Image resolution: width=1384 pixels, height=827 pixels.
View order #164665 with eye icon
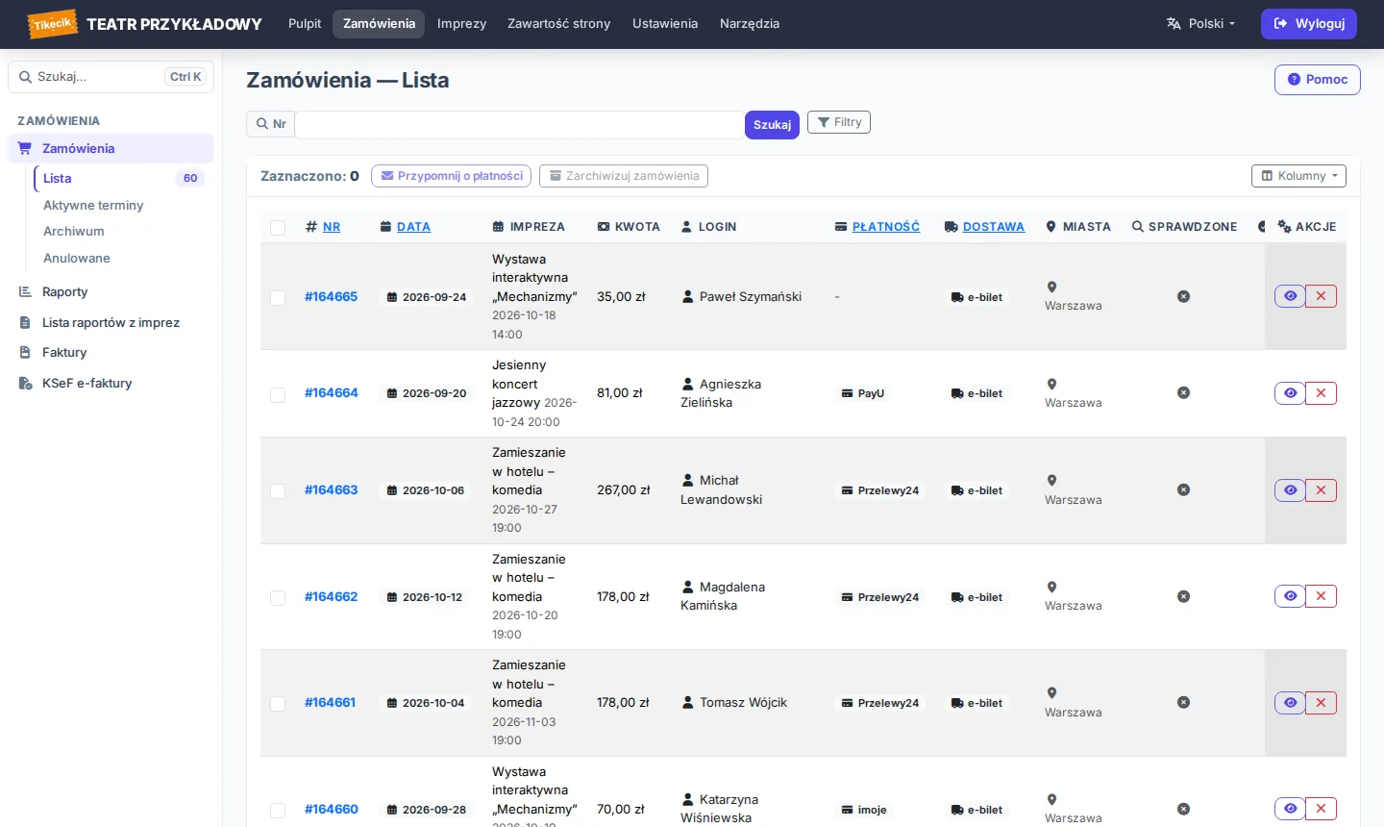click(x=1290, y=296)
